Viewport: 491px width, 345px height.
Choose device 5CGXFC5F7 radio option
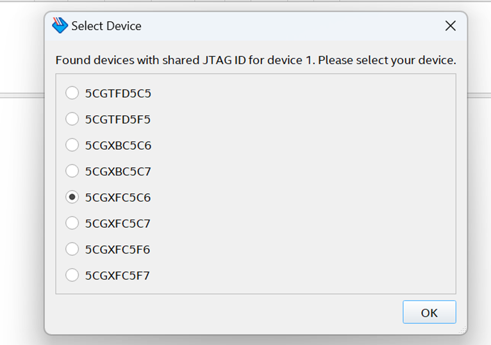(72, 275)
